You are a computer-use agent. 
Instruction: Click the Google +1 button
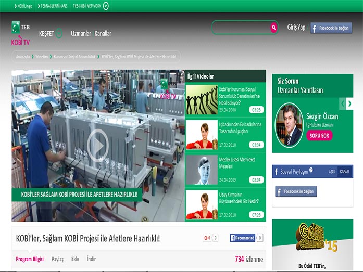[207, 238]
